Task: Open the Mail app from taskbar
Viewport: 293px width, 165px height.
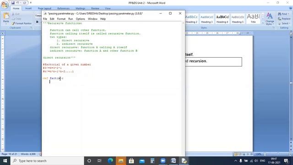Action: (x=142, y=161)
